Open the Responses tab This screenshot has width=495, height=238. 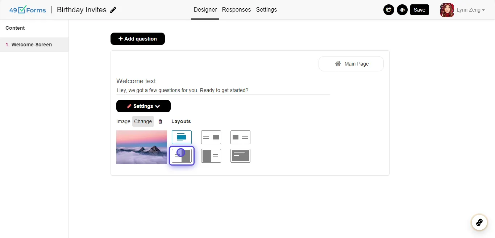click(x=236, y=10)
